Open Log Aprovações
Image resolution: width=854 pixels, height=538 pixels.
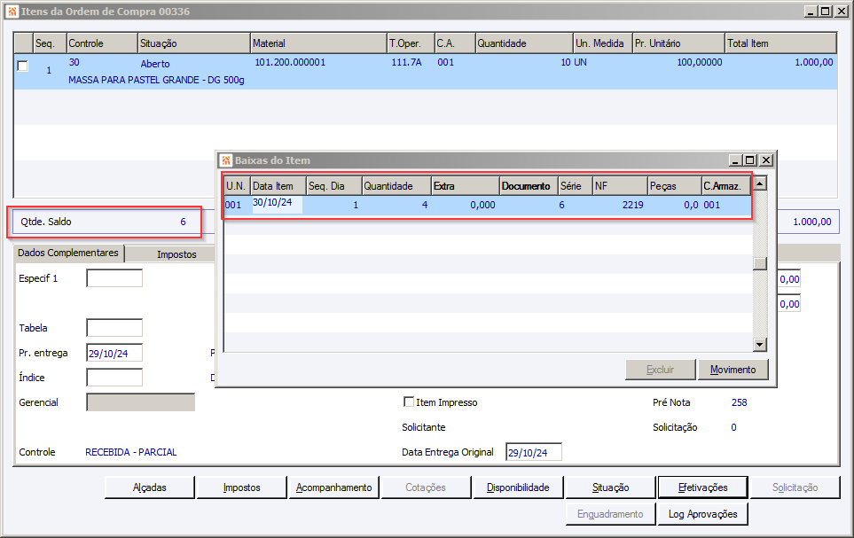pyautogui.click(x=702, y=514)
